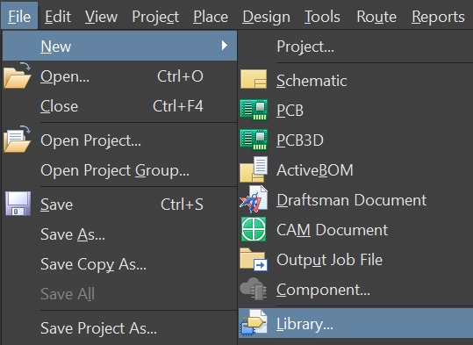473x345 pixels.
Task: Select Component... in the New submenu
Action: pyautogui.click(x=355, y=290)
